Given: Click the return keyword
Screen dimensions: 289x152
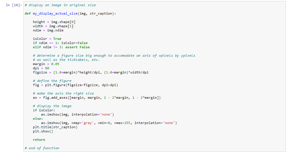Looking at the screenshot, I should click(39, 140).
